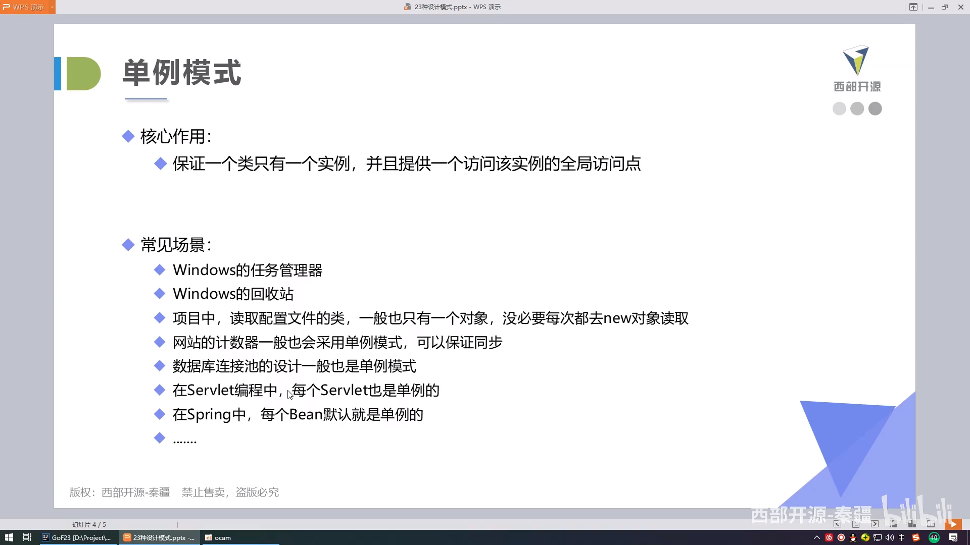Open NetEase Cloud Music from the tray
The image size is (970, 545).
coord(829,536)
